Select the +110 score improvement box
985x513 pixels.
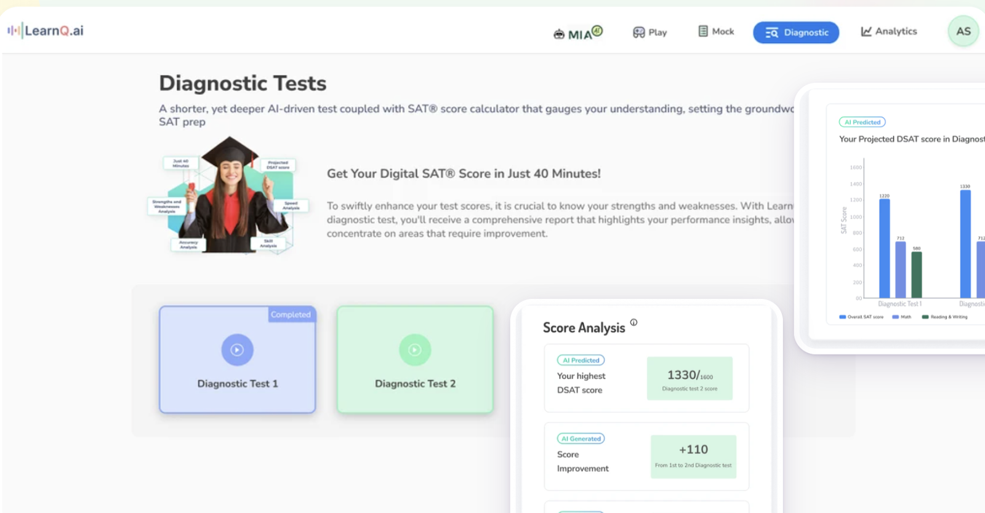(693, 456)
